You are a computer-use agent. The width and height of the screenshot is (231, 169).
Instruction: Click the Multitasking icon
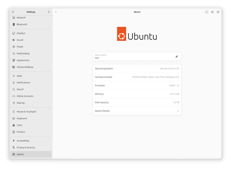14,53
